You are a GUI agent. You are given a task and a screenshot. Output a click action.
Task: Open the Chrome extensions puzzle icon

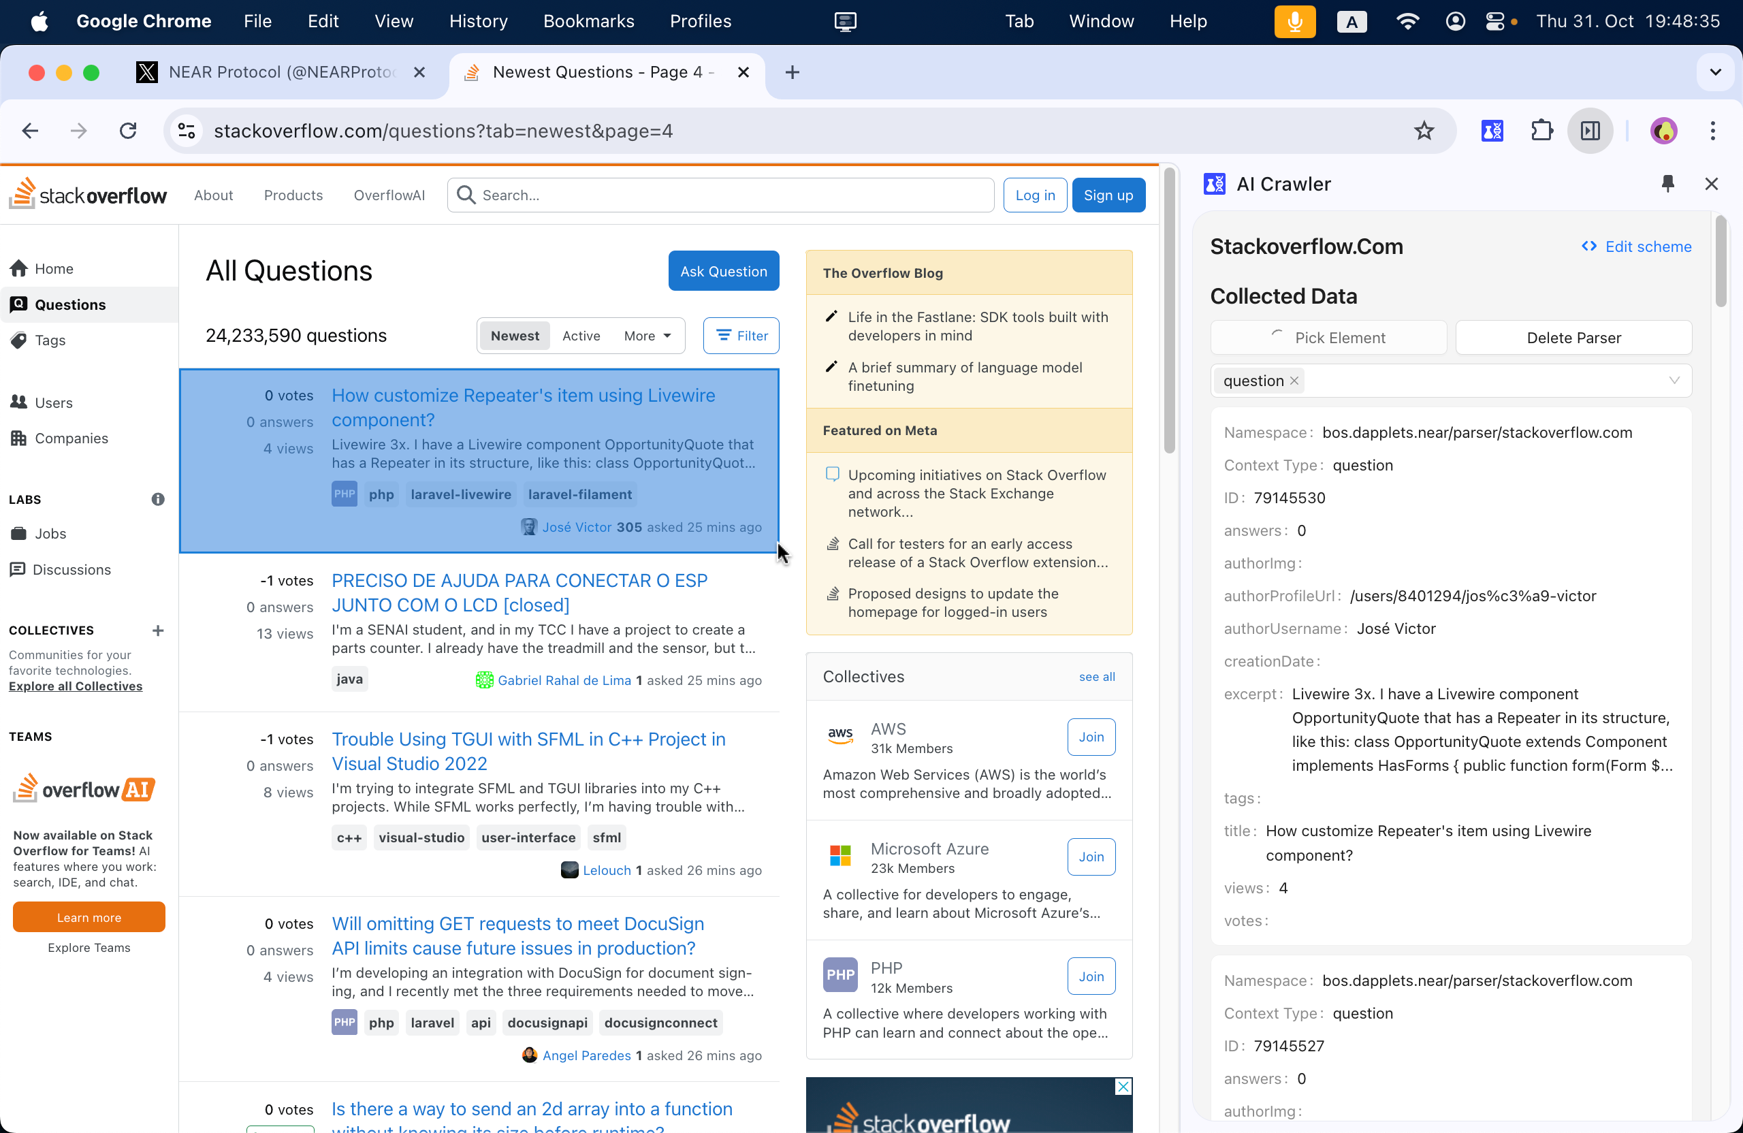pos(1541,131)
